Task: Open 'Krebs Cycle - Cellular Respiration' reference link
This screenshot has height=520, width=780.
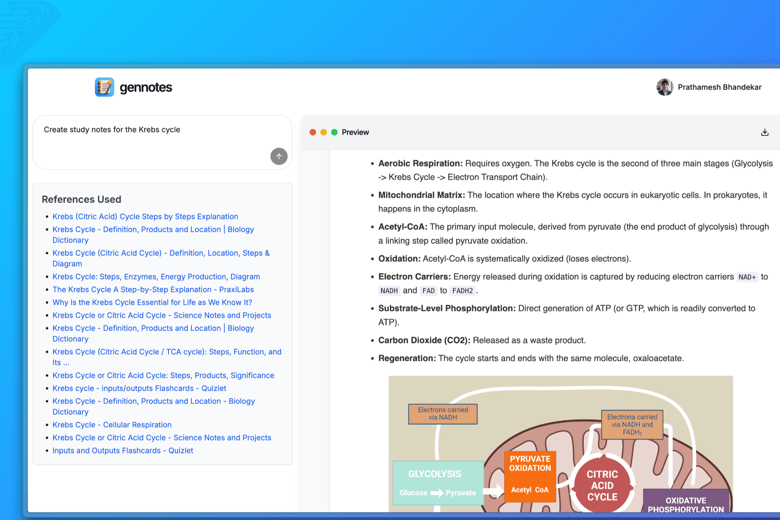Action: pyautogui.click(x=112, y=425)
